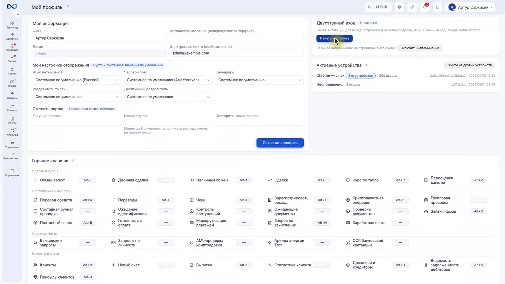Expand the decimal separator dropdown

[x=168, y=97]
